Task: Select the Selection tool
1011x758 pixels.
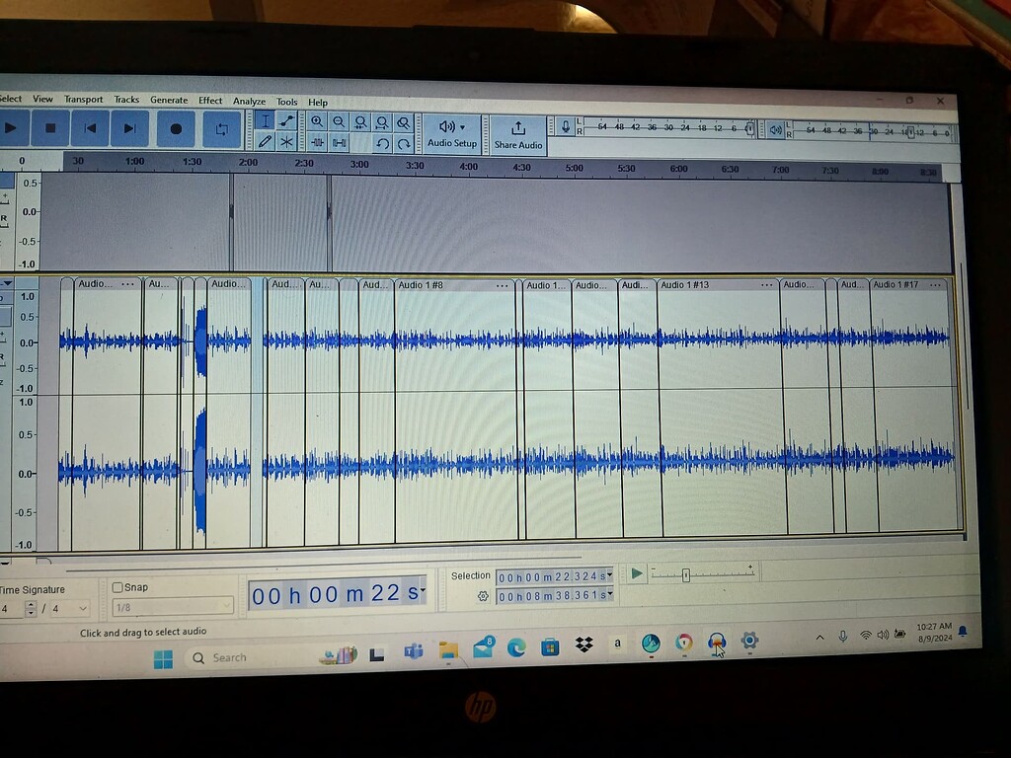Action: 266,121
